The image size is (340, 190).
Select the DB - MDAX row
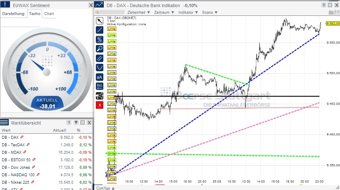pyautogui.click(x=46, y=152)
